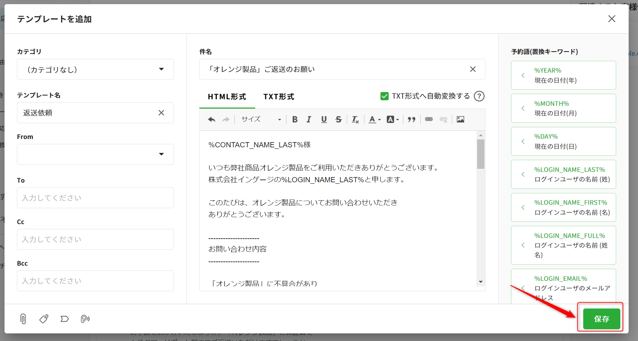Apply italic formatting in the editor

point(309,119)
